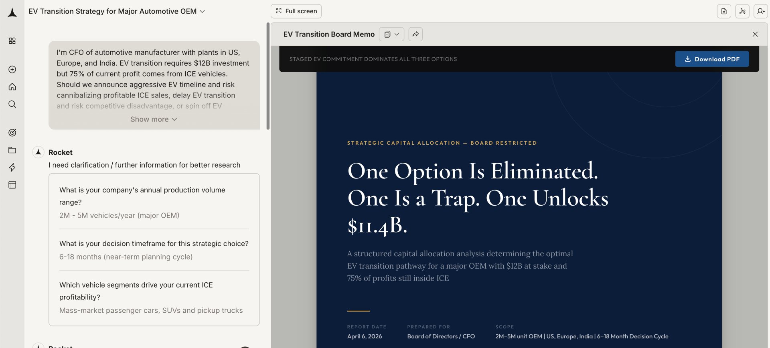Add a collaborator via user-plus icon

[x=760, y=11]
